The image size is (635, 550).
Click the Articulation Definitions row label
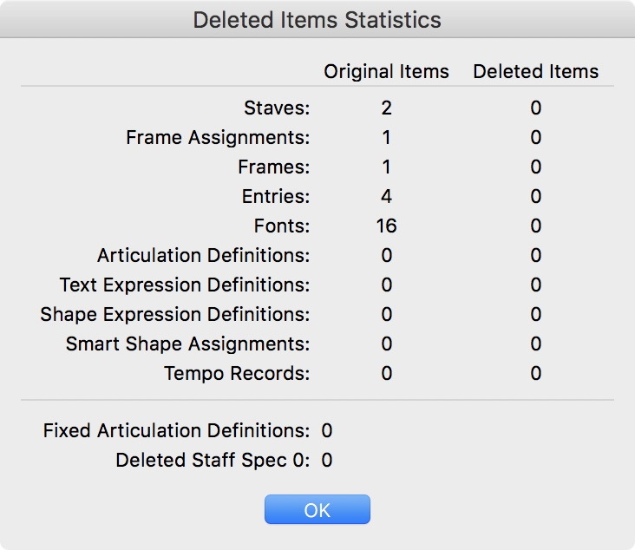[x=203, y=256]
